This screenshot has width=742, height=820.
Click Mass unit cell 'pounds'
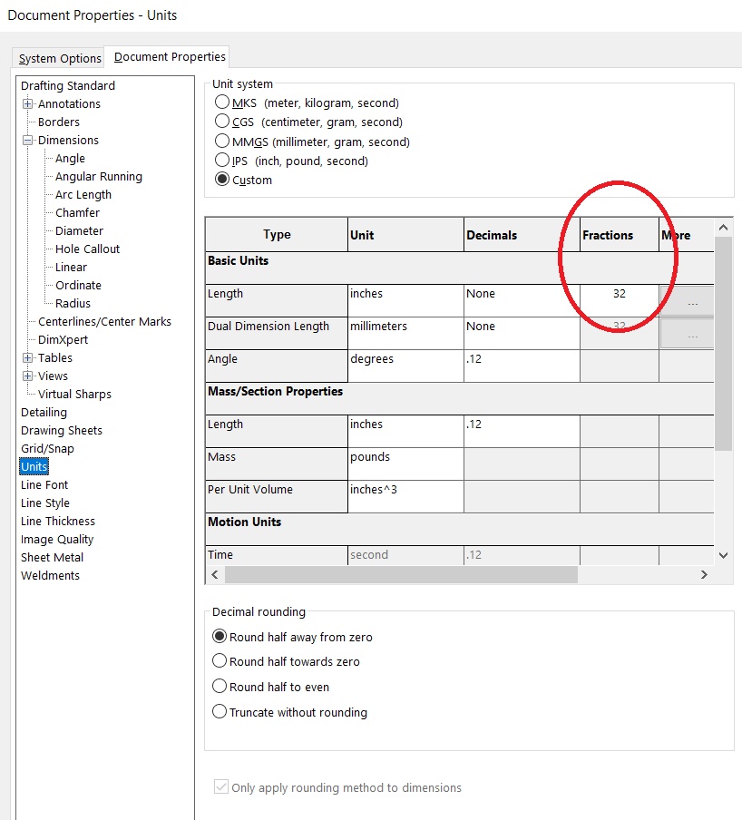tap(405, 464)
